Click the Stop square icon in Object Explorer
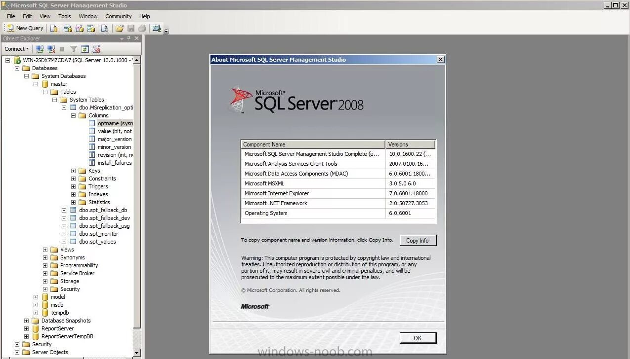630x359 pixels. point(62,49)
